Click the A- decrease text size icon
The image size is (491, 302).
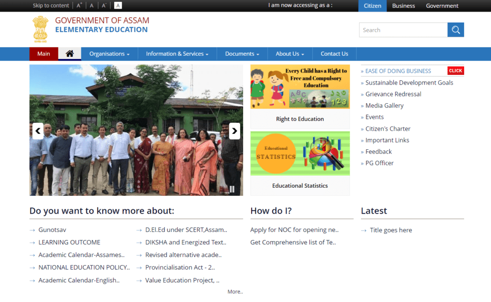point(104,5)
